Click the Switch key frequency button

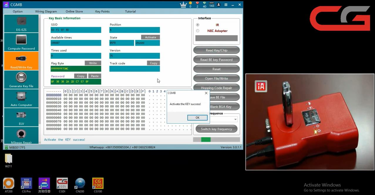(216, 129)
